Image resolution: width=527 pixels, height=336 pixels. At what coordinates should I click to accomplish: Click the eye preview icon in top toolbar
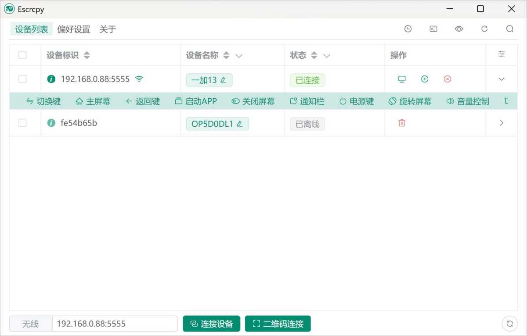459,29
